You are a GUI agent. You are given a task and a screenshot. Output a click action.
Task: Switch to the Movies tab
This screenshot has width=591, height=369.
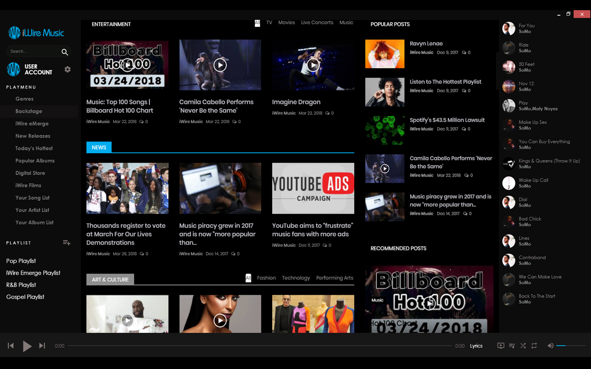pos(286,23)
